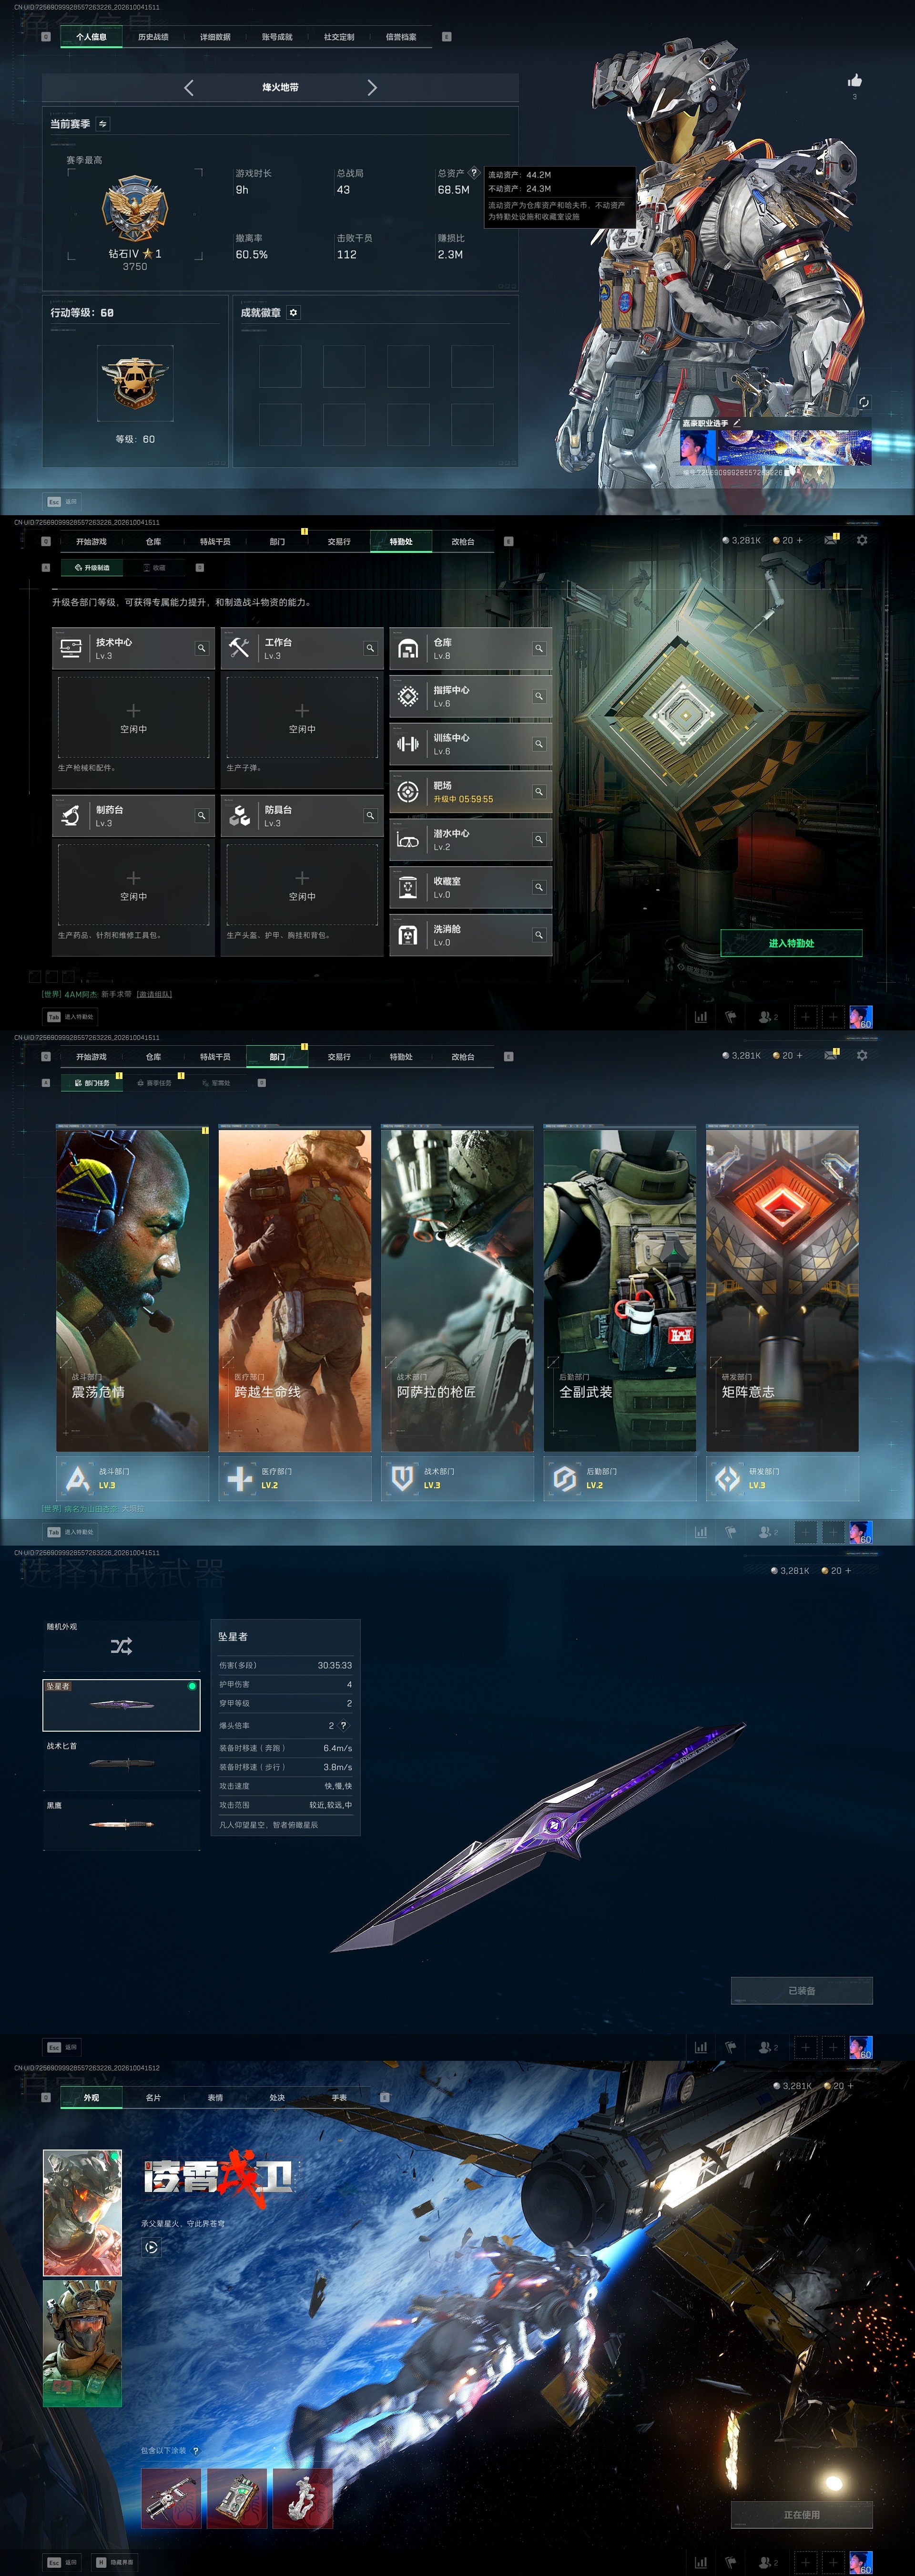Click the thumbs-up like icon on the profile
915x2576 pixels.
(x=854, y=80)
